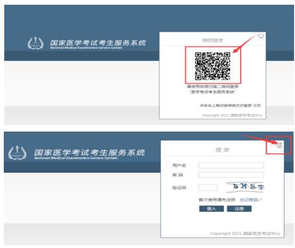Click the emblem logo in the upper header
The width and height of the screenshot is (295, 248).
point(36,44)
